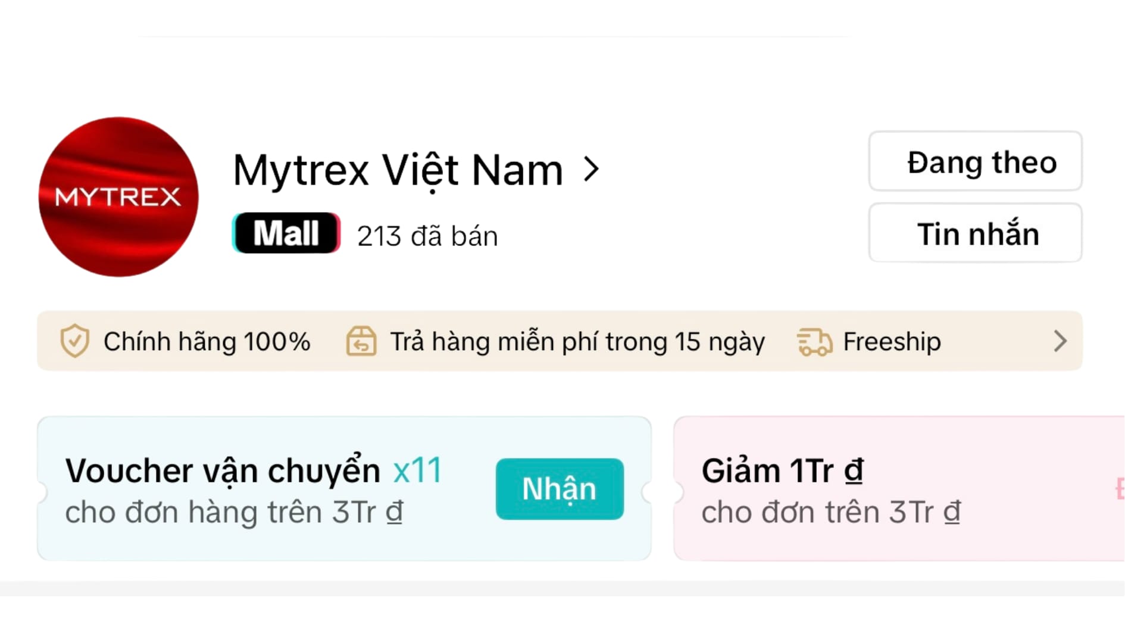The height and width of the screenshot is (633, 1125).
Task: Open the Giảm 1Tr đ discount voucher
Action: pyautogui.click(x=782, y=471)
